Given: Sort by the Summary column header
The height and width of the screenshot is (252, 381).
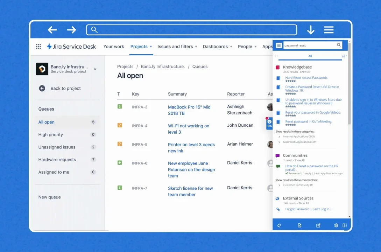Looking at the screenshot, I should click(x=177, y=94).
